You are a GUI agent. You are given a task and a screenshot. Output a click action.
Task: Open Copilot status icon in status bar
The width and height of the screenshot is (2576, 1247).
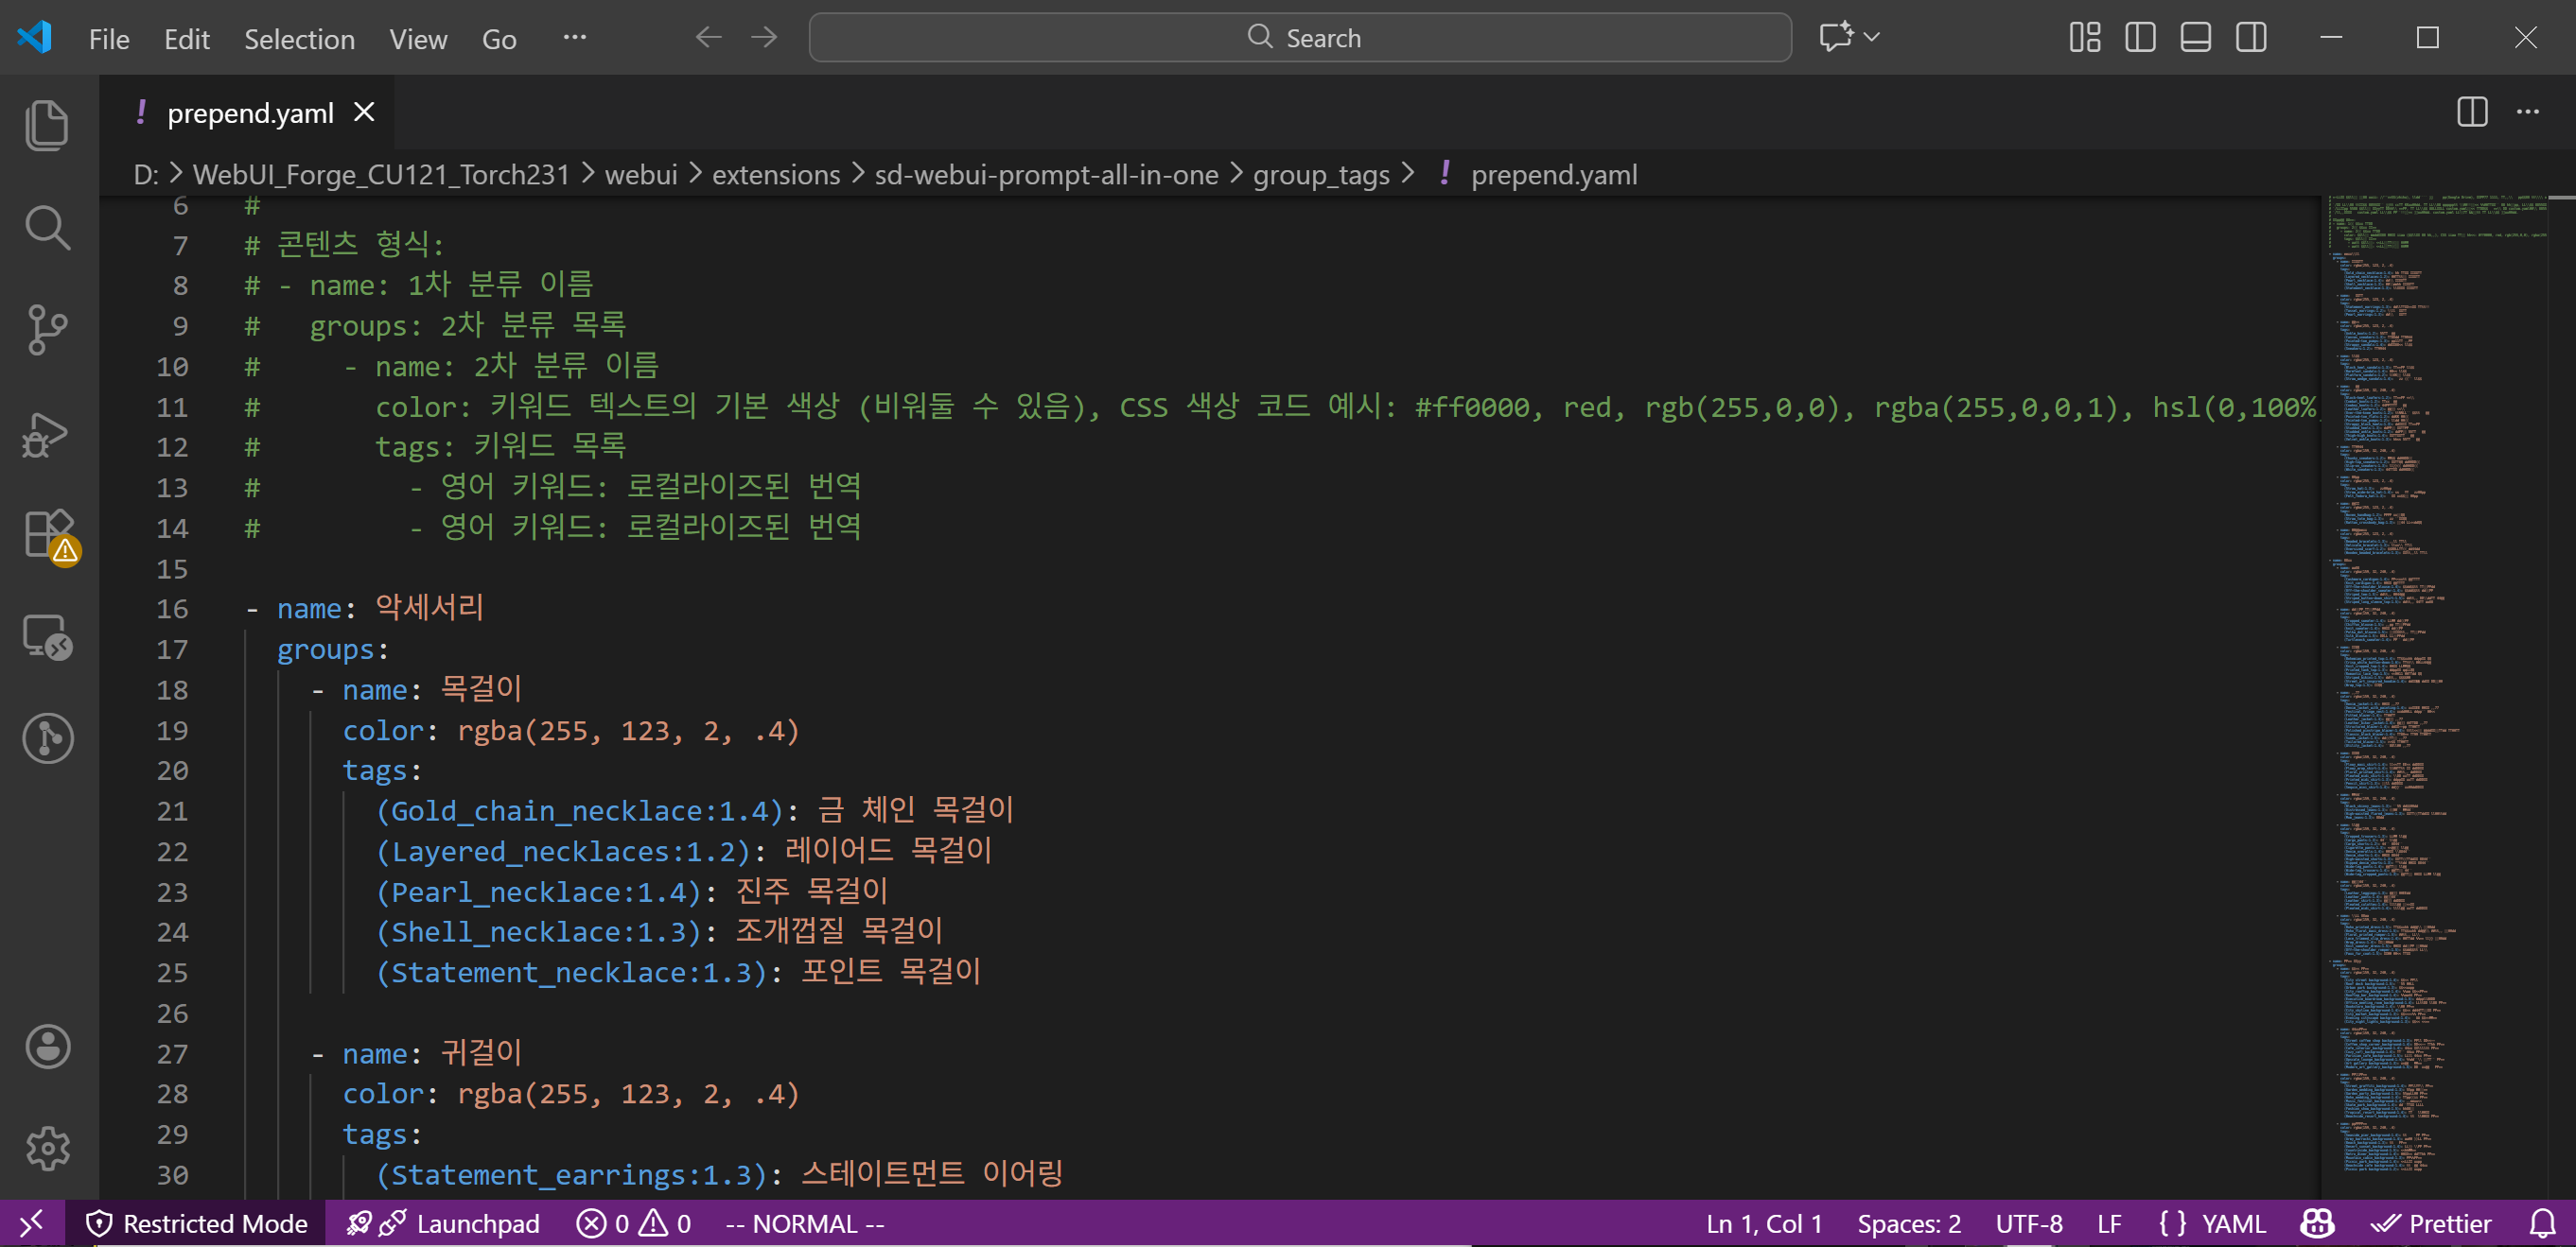(x=2317, y=1223)
